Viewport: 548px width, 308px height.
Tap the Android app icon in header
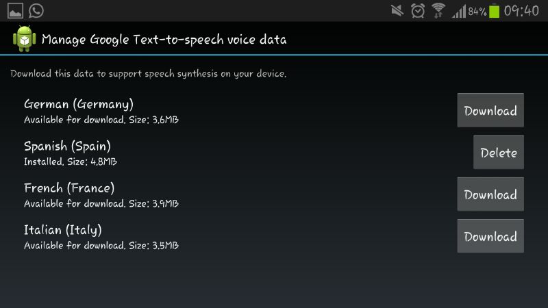[25, 38]
